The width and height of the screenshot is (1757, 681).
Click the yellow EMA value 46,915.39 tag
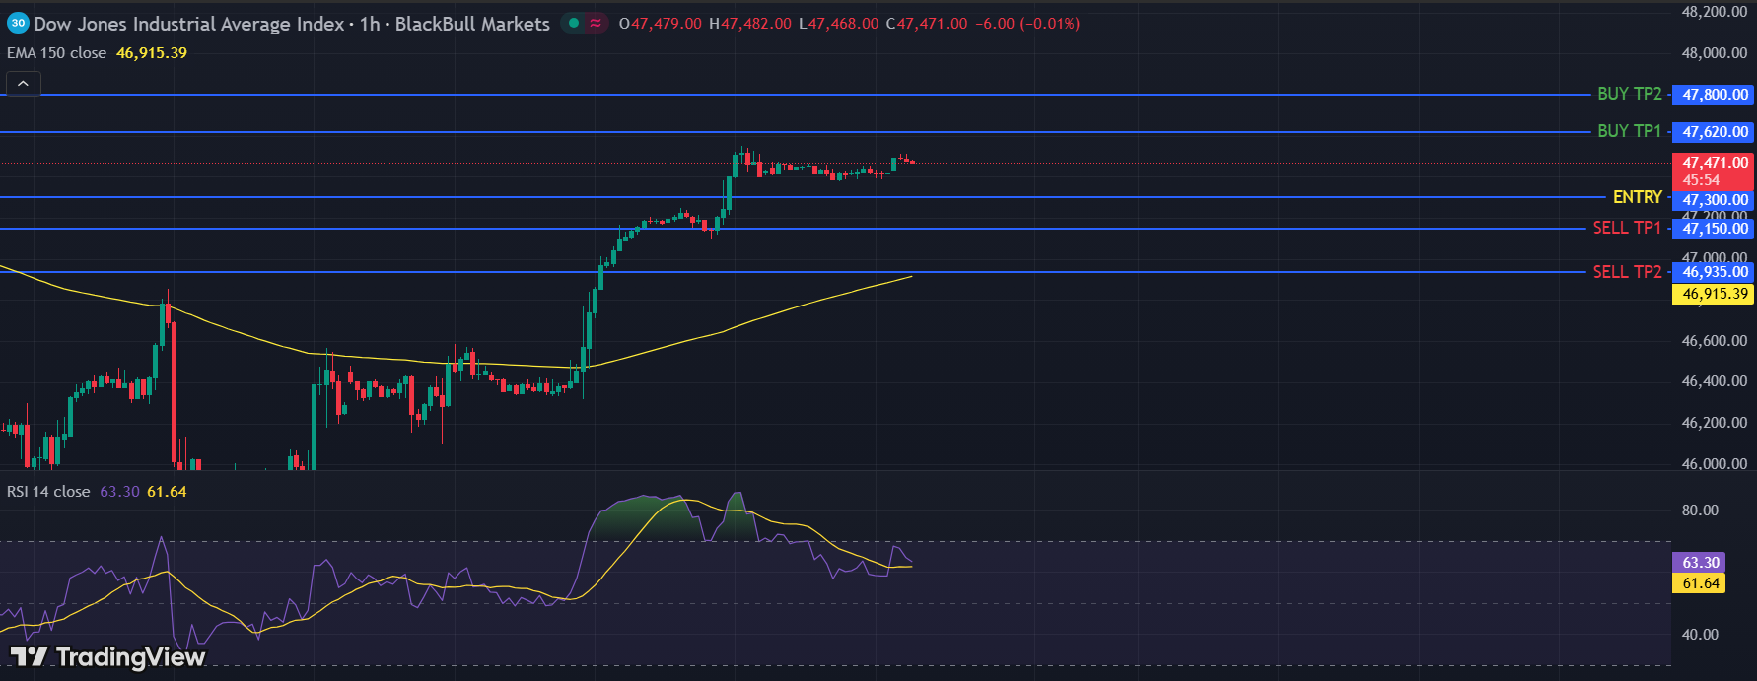tap(1714, 294)
